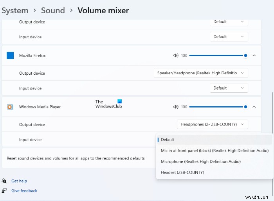Click the Mozilla Firefox blue app icon
Screen dimensions: 274x201
coord(10,56)
